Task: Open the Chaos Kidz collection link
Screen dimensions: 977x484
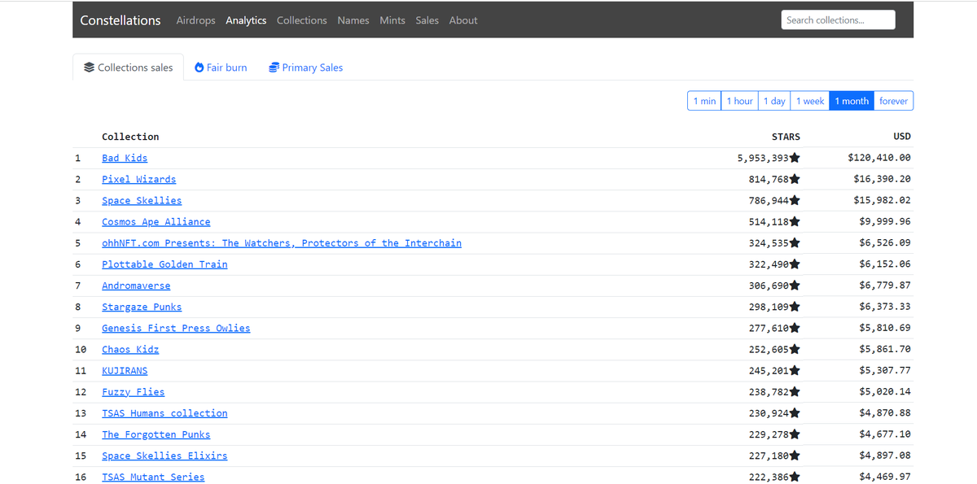Action: pyautogui.click(x=130, y=349)
